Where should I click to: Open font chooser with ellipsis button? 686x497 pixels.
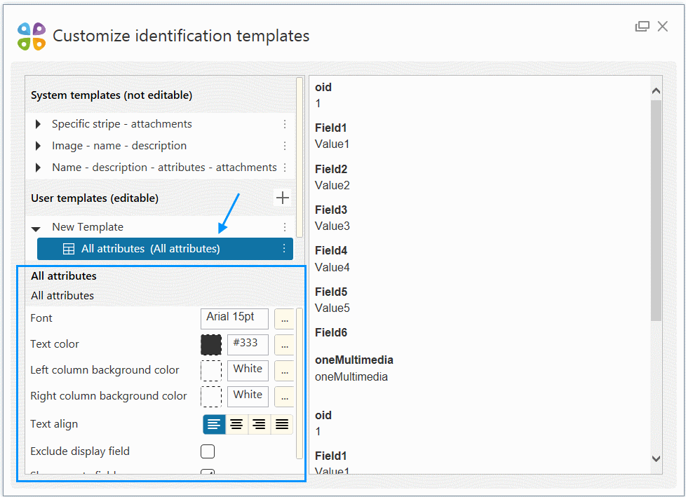pos(283,319)
